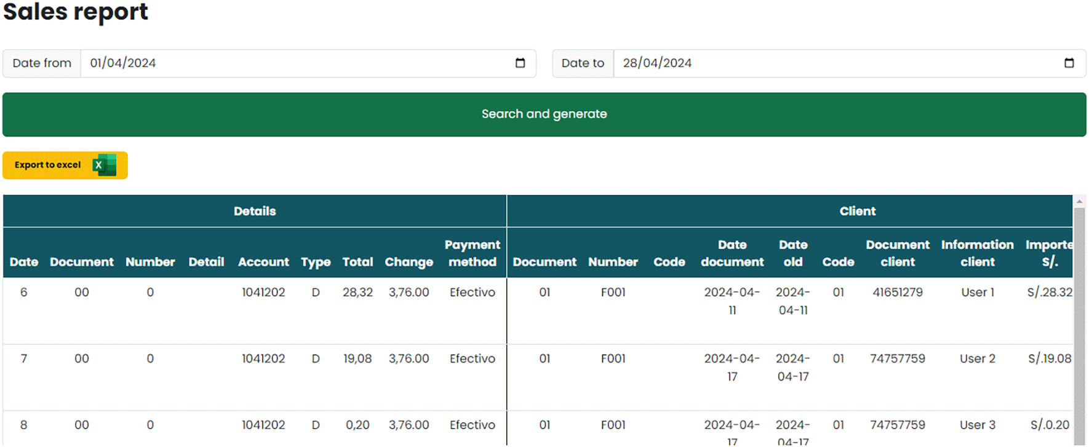The height and width of the screenshot is (447, 1089).
Task: Select date document 2024-04-11
Action: [732, 301]
